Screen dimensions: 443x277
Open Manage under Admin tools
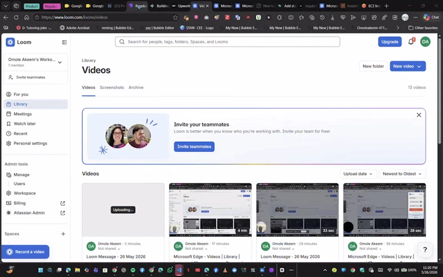coord(35,175)
